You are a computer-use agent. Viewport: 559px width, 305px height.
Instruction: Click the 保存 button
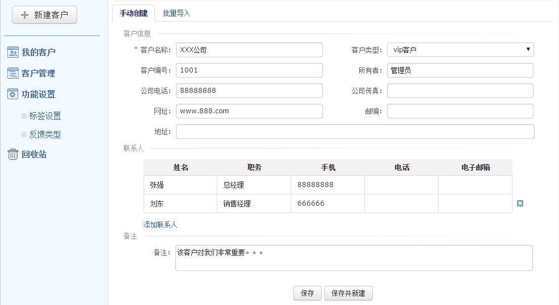307,293
